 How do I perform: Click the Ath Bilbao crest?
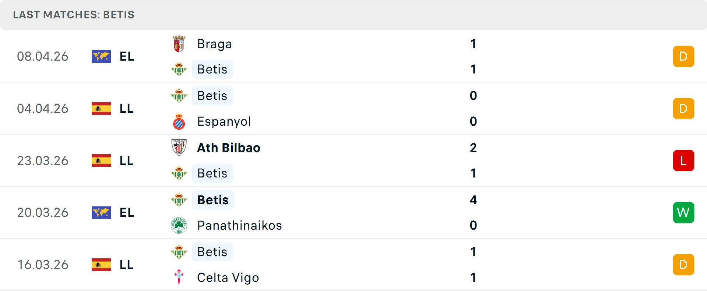(179, 148)
